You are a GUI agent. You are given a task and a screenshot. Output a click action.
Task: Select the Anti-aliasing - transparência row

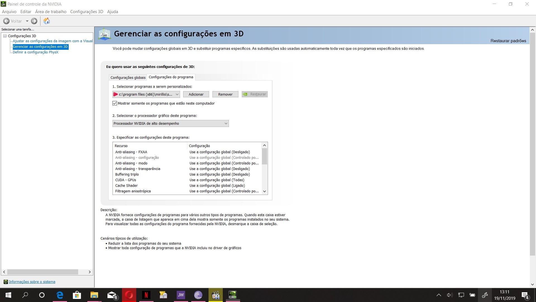click(187, 169)
